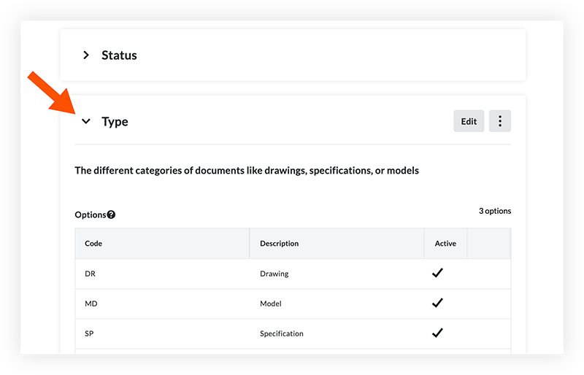Click the Model description cell
This screenshot has width=584, height=375.
pyautogui.click(x=271, y=304)
